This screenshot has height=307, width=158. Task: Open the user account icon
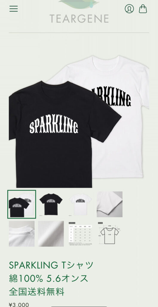tap(129, 9)
